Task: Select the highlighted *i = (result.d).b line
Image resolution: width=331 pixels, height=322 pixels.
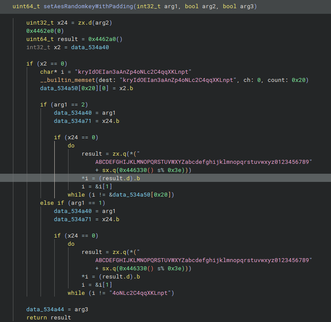Action: (110, 178)
